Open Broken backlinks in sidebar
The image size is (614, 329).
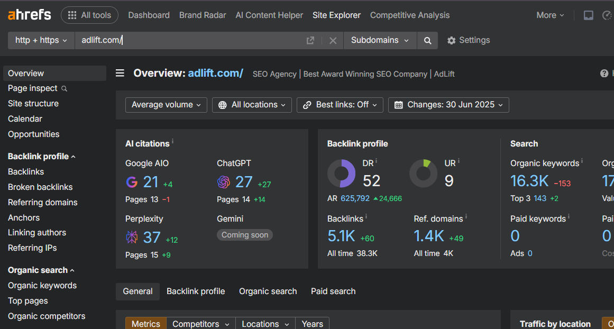point(40,187)
